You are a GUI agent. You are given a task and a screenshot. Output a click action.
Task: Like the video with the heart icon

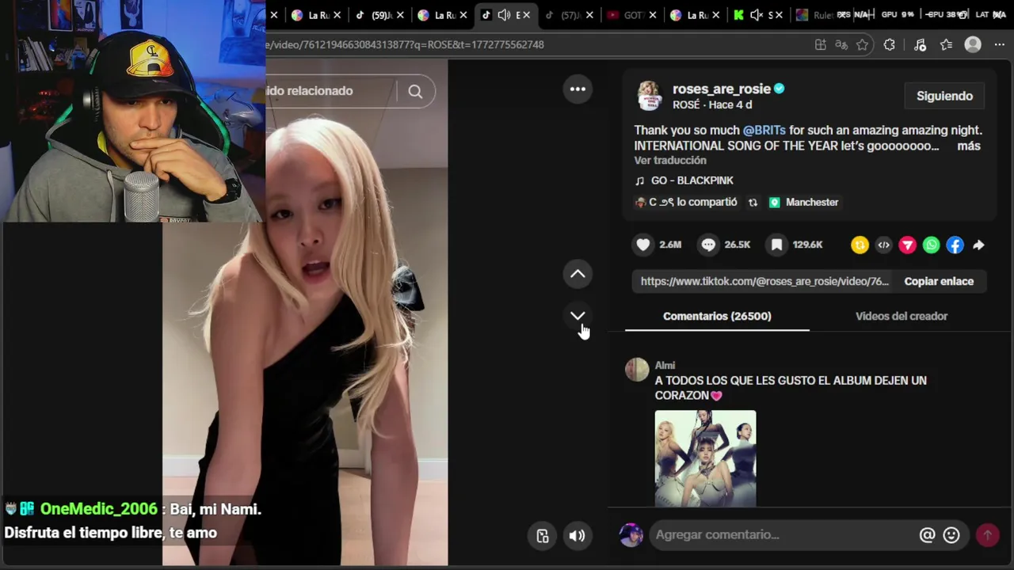(643, 245)
